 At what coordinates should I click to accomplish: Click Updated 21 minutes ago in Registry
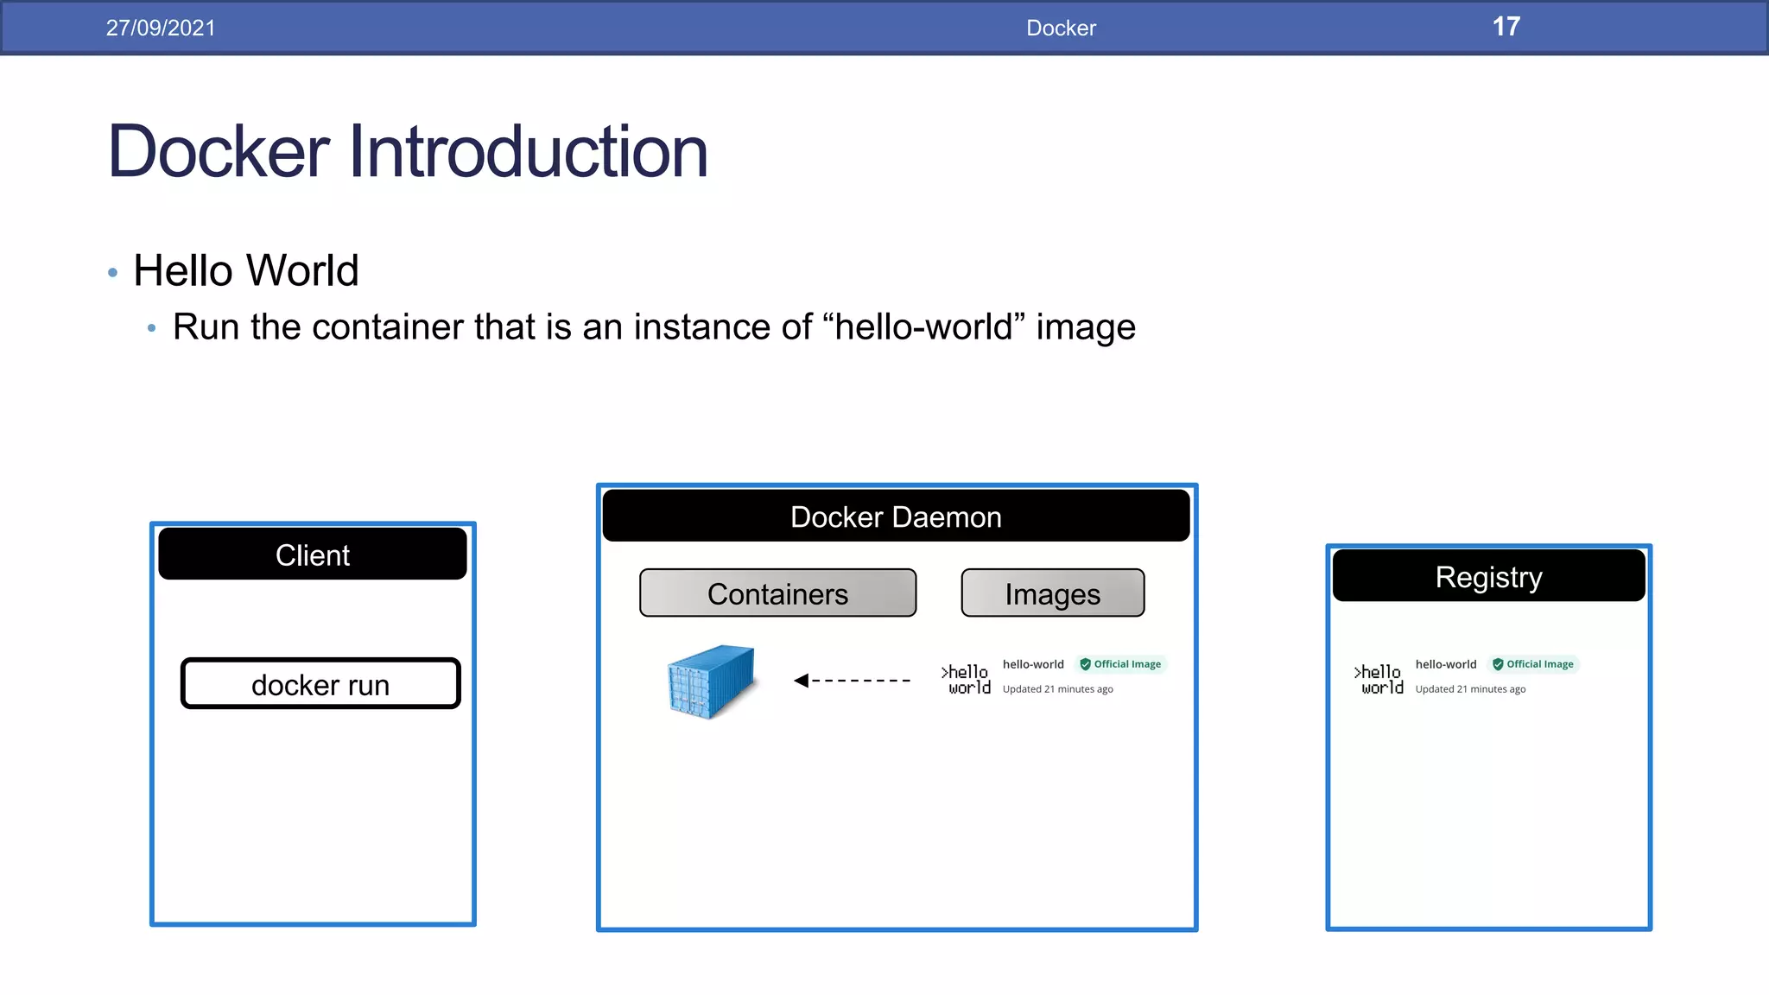click(1470, 689)
